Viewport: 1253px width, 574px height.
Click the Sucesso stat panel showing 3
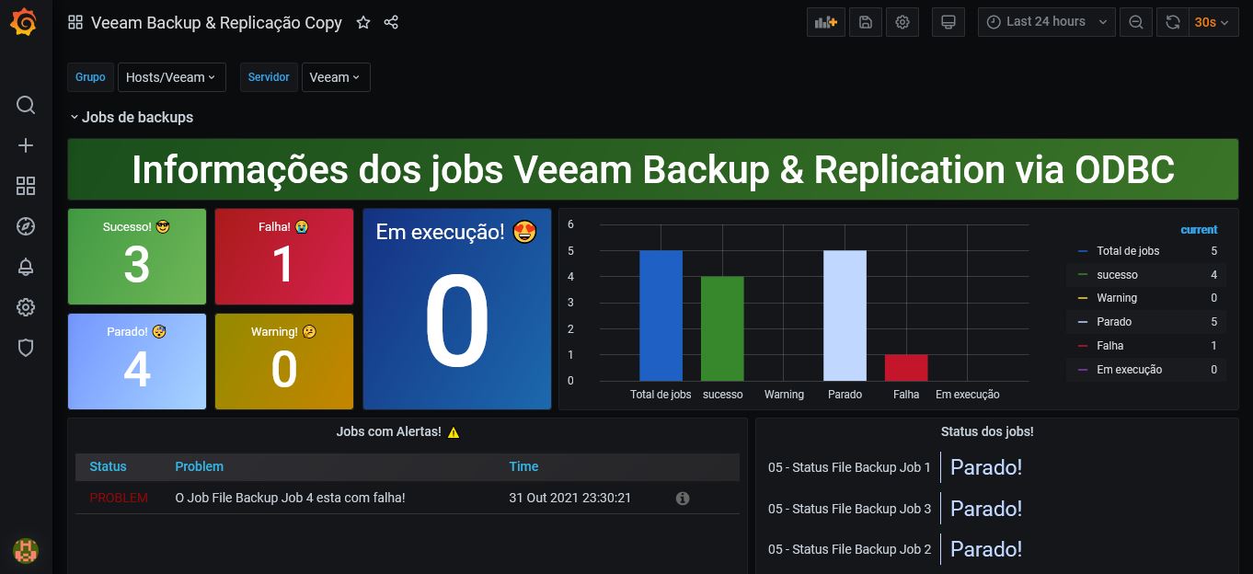(x=137, y=257)
